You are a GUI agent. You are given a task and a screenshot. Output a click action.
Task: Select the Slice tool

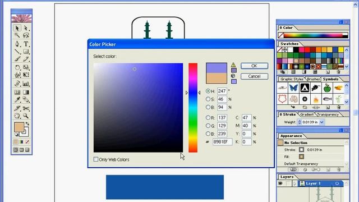pyautogui.click(x=17, y=108)
